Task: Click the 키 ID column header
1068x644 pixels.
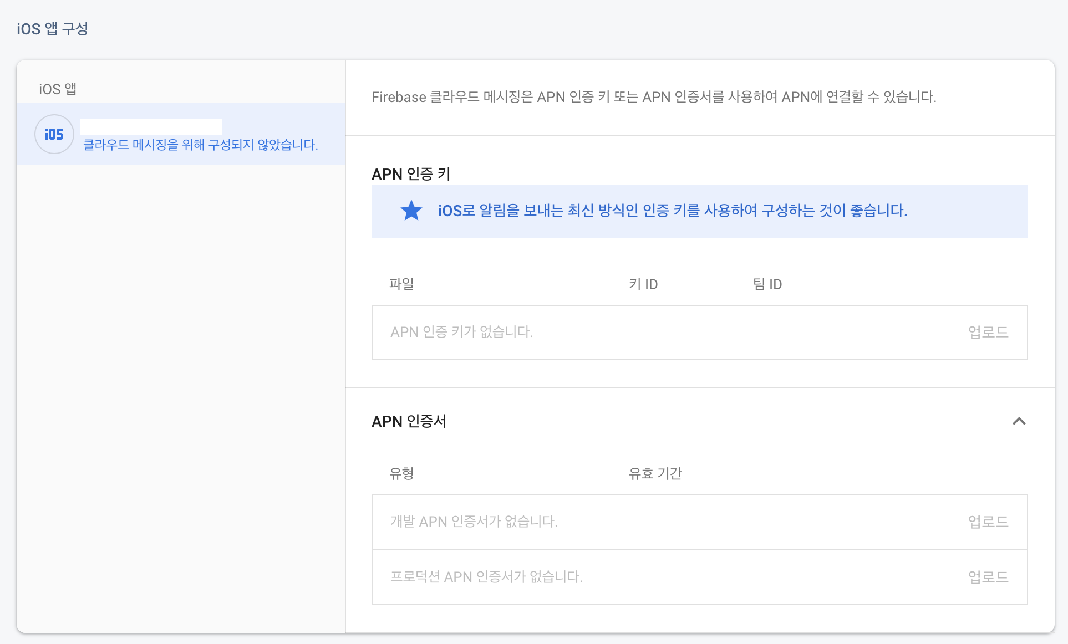Action: [x=643, y=284]
